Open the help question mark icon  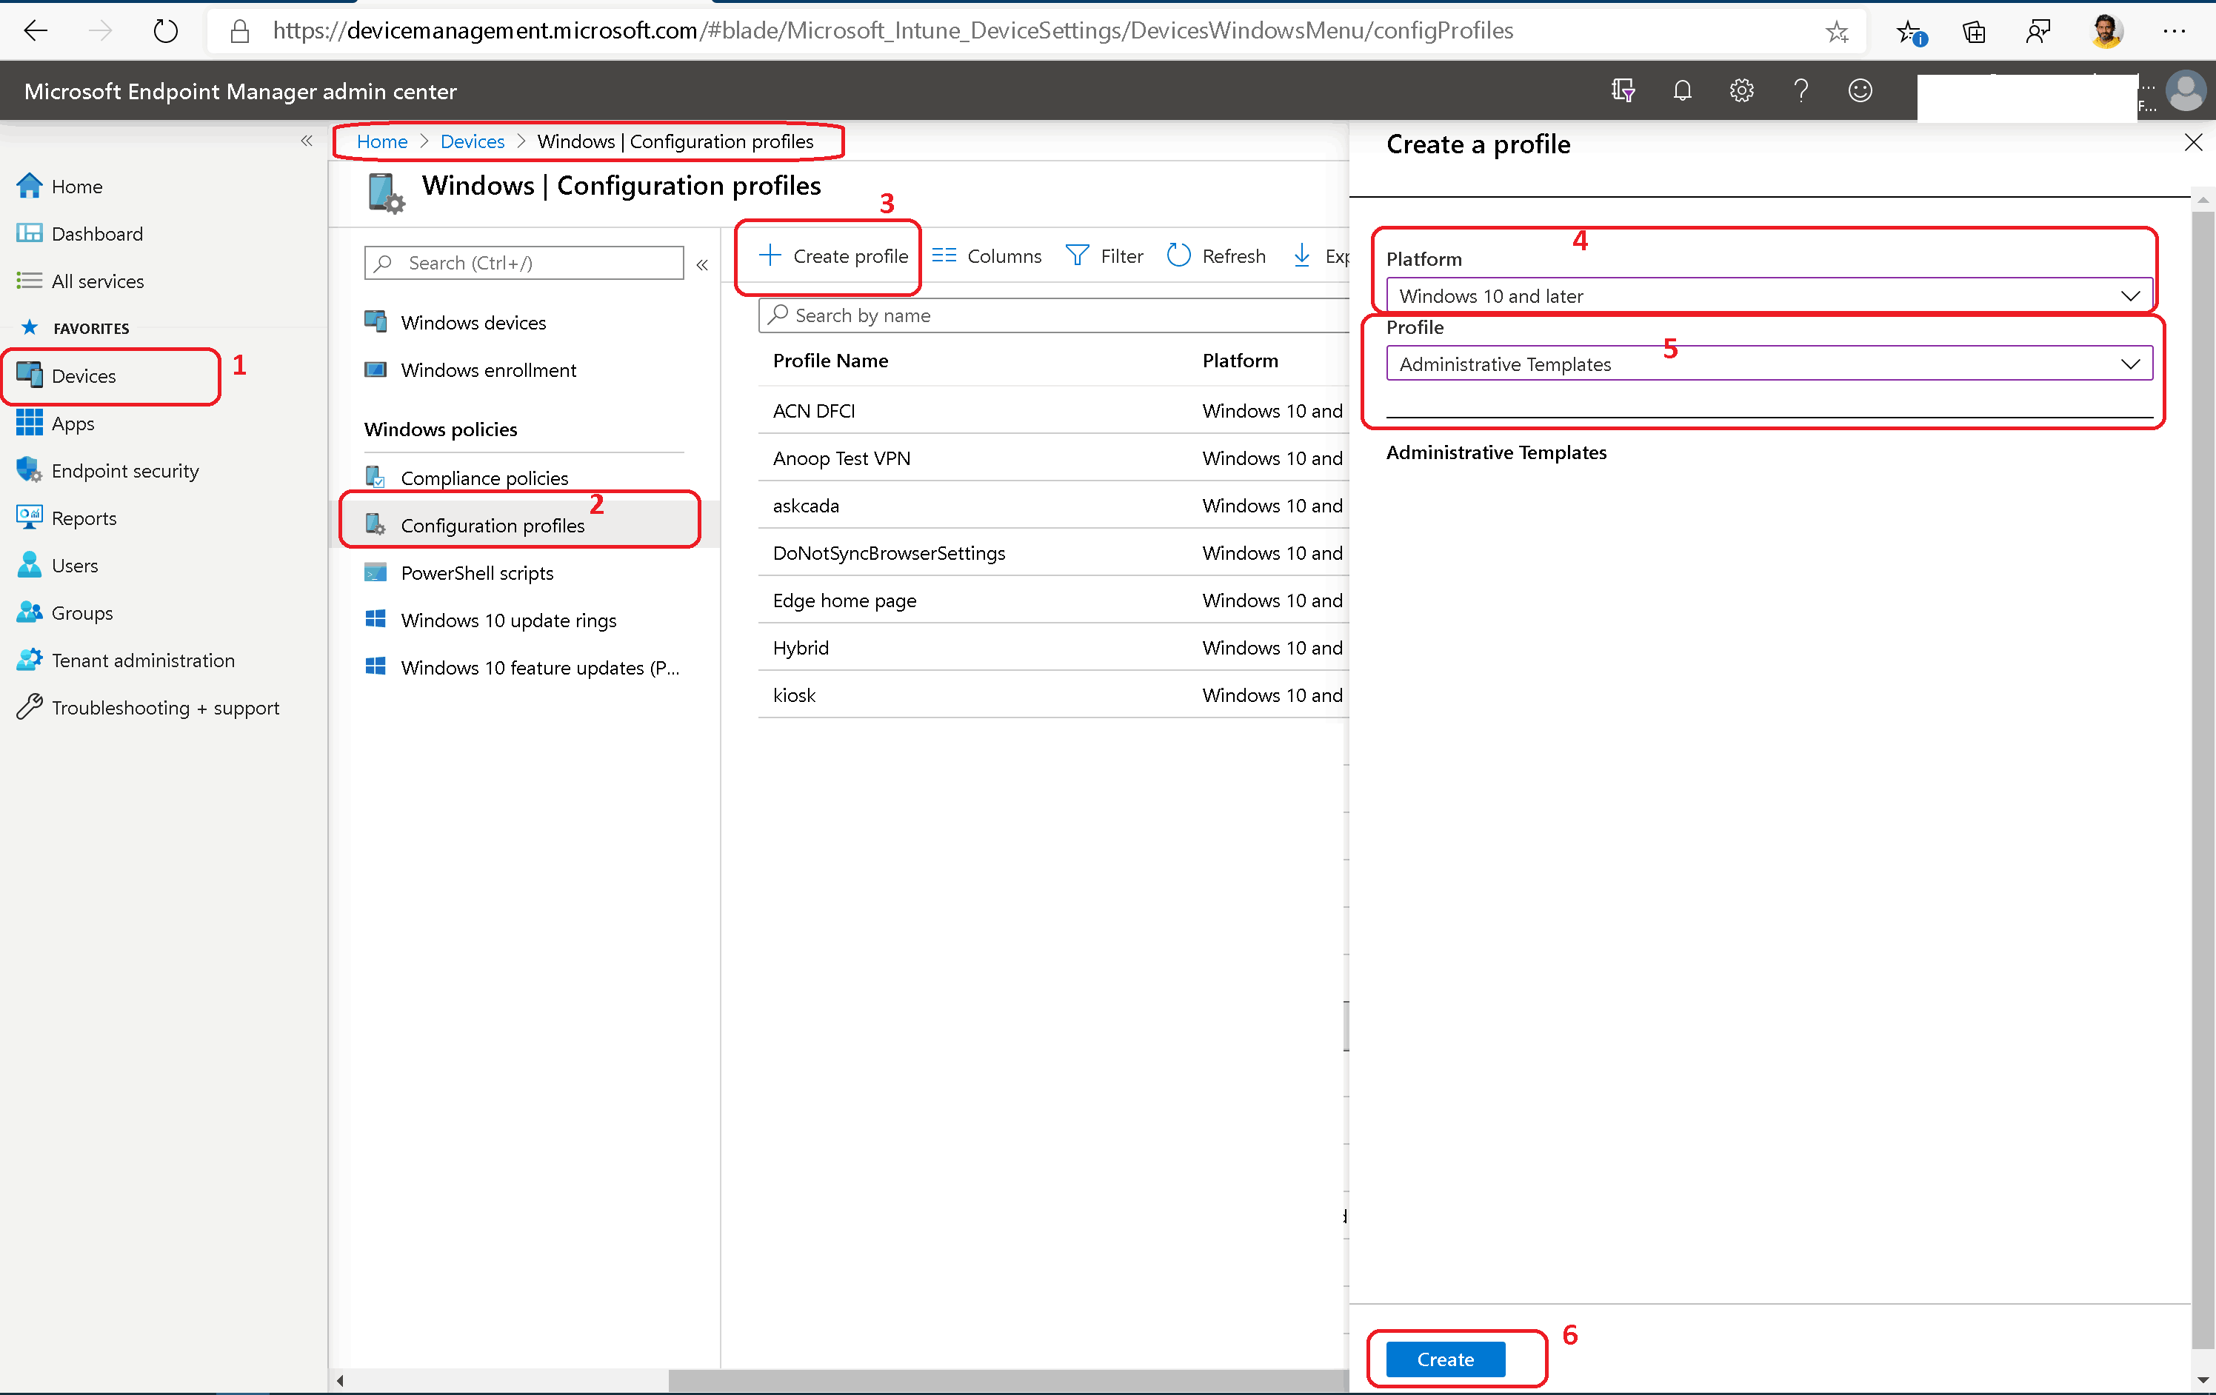[1801, 90]
